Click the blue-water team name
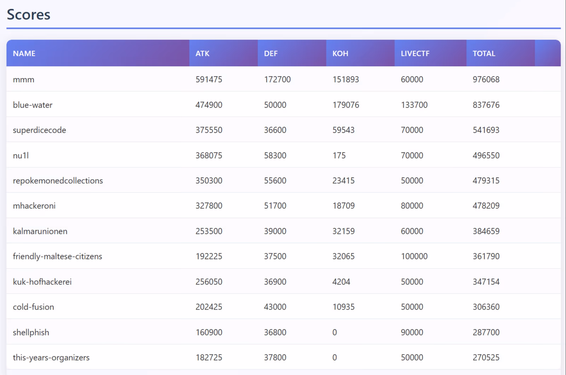This screenshot has height=375, width=566. [33, 105]
